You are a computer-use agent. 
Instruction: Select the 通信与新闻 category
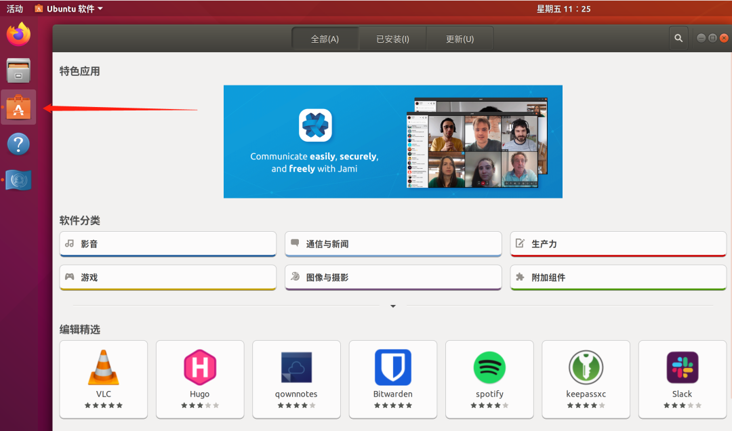coord(393,244)
